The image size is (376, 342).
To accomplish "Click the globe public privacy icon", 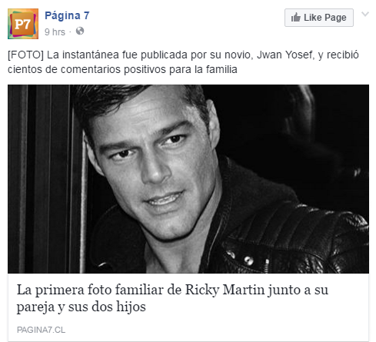I will point(80,31).
